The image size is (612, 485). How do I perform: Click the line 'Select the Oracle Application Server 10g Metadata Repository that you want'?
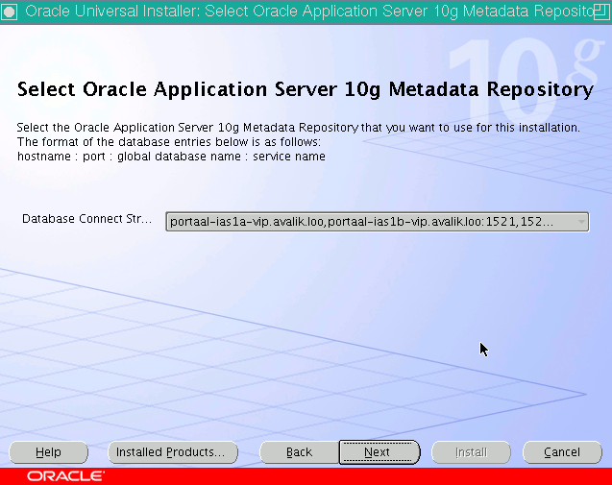tap(226, 128)
